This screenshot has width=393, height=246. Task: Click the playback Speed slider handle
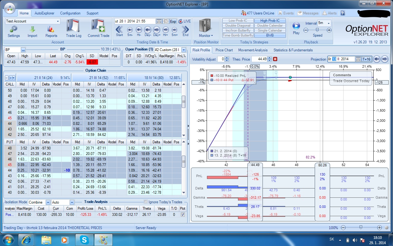(x=317, y=30)
